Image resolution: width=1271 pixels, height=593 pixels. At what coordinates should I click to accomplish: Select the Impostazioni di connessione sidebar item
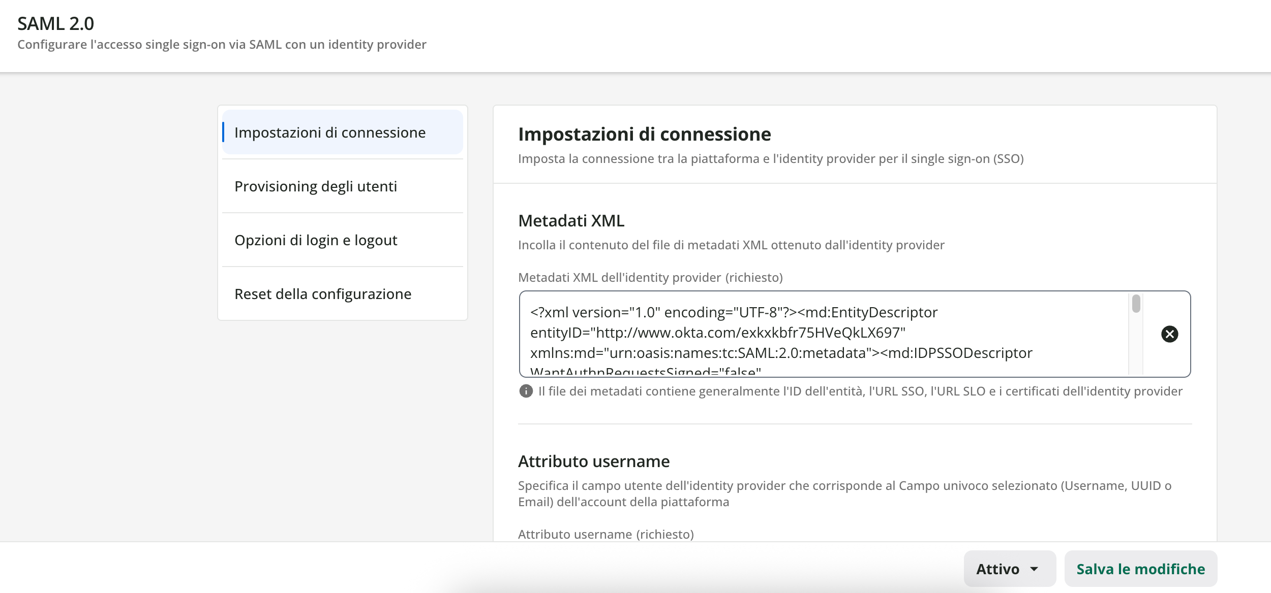329,133
